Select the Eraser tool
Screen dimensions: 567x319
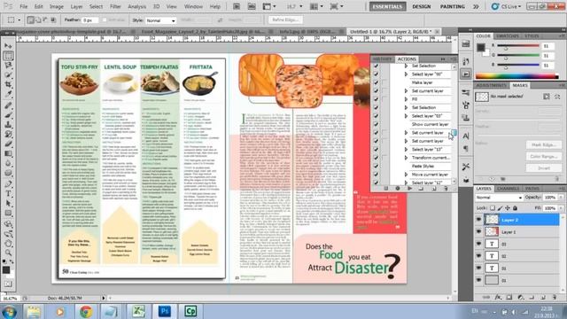pyautogui.click(x=8, y=144)
